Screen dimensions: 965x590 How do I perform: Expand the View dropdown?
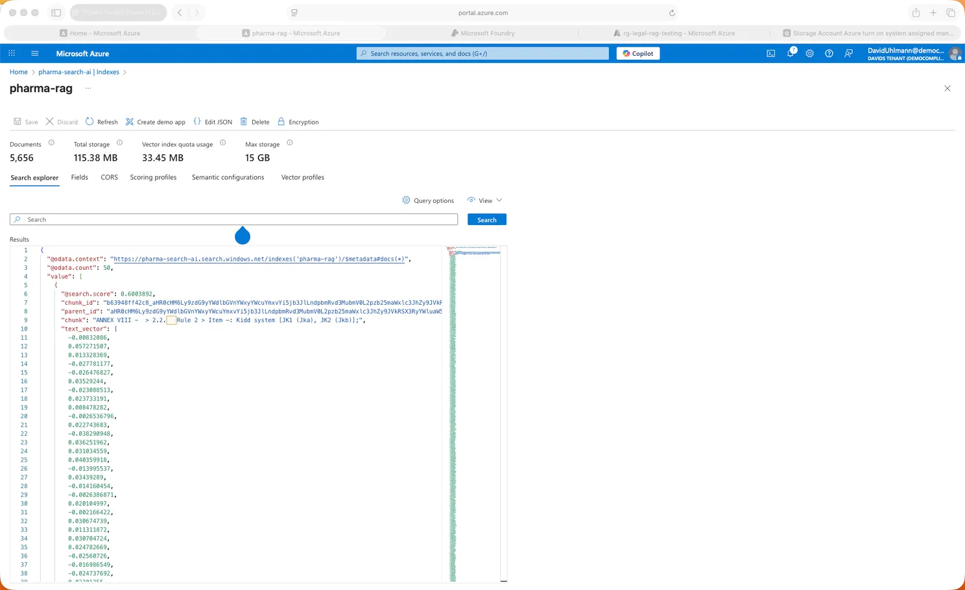pyautogui.click(x=485, y=200)
